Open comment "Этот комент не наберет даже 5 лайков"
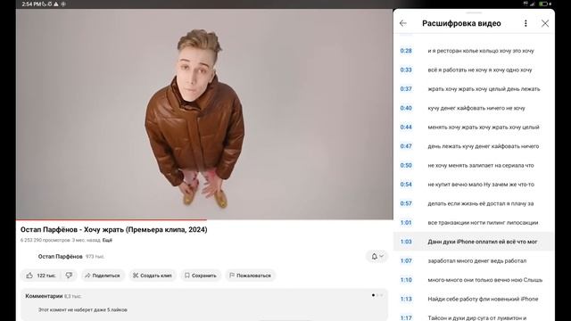Viewport: 571px width, 321px height. point(83,310)
